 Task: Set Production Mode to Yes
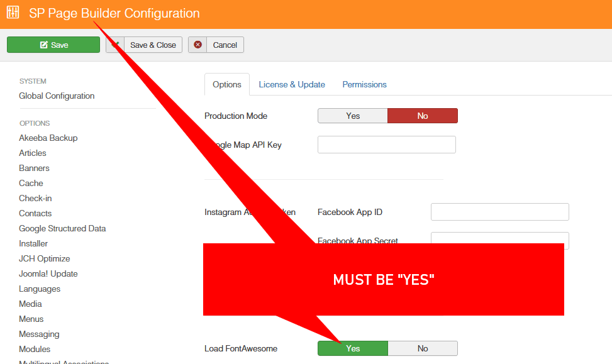pyautogui.click(x=353, y=116)
